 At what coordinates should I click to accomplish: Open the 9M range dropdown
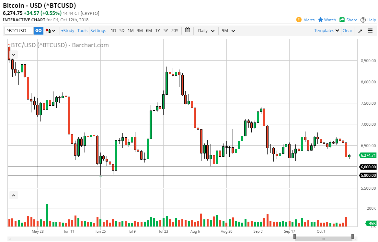click(228, 30)
